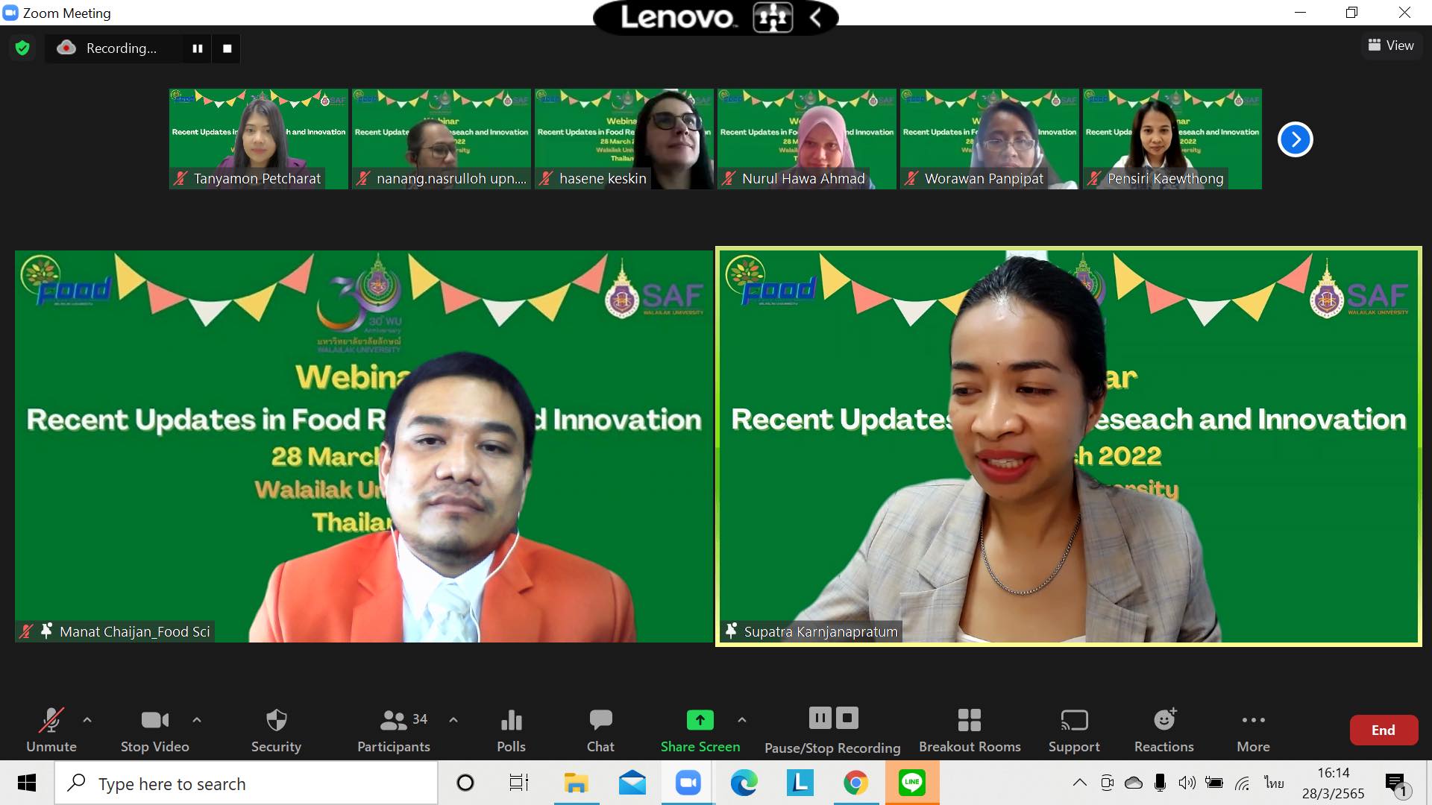Open LINE app from the taskbar
The width and height of the screenshot is (1432, 805).
point(911,783)
